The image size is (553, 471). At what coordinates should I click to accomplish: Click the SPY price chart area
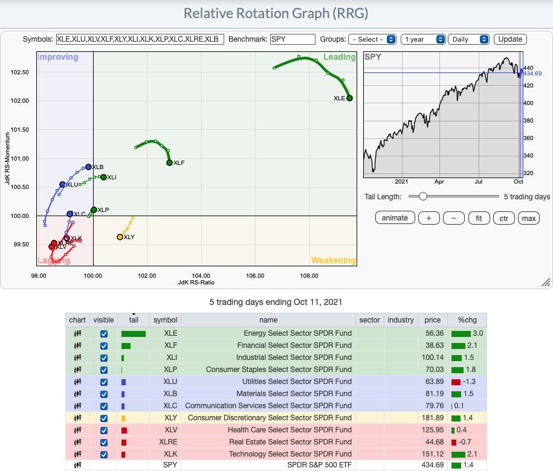(x=442, y=115)
